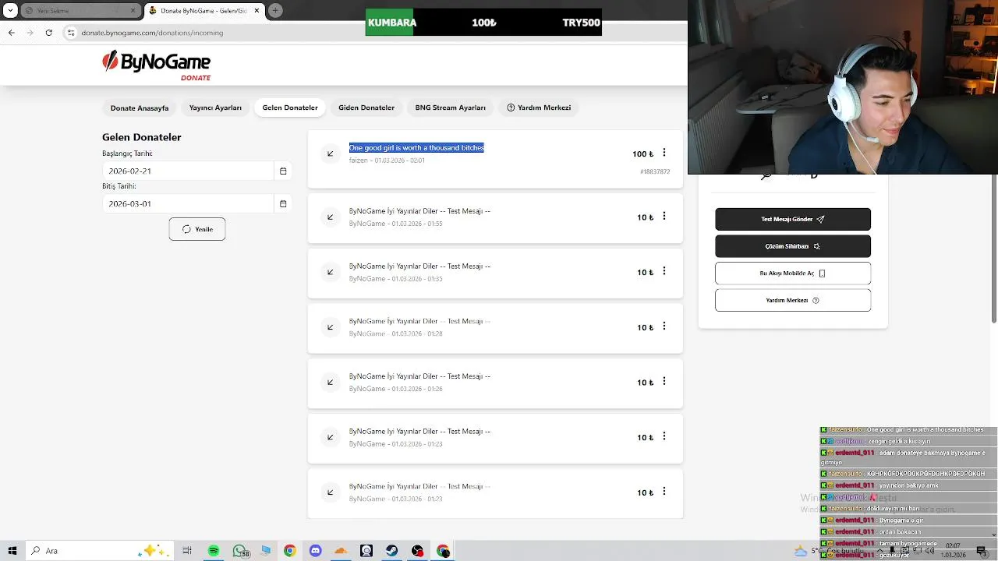The width and height of the screenshot is (998, 561).
Task: Click the '10 ₺' amount on the 01:28 donation
Action: pos(645,328)
